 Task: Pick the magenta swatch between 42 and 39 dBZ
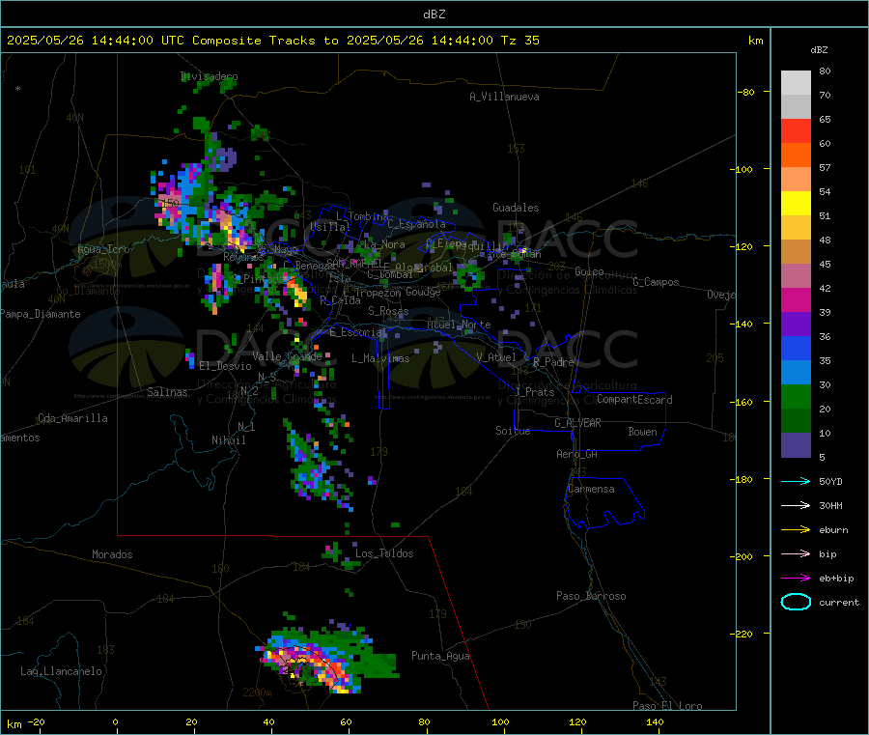[796, 299]
